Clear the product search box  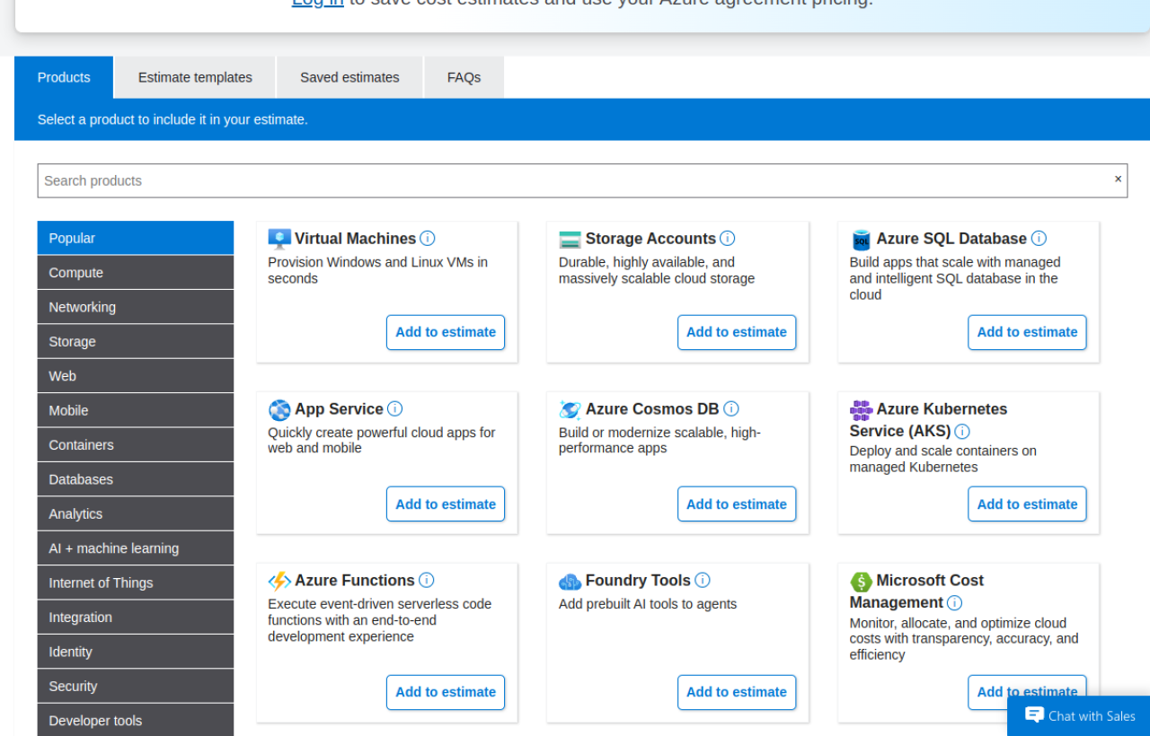click(1118, 180)
